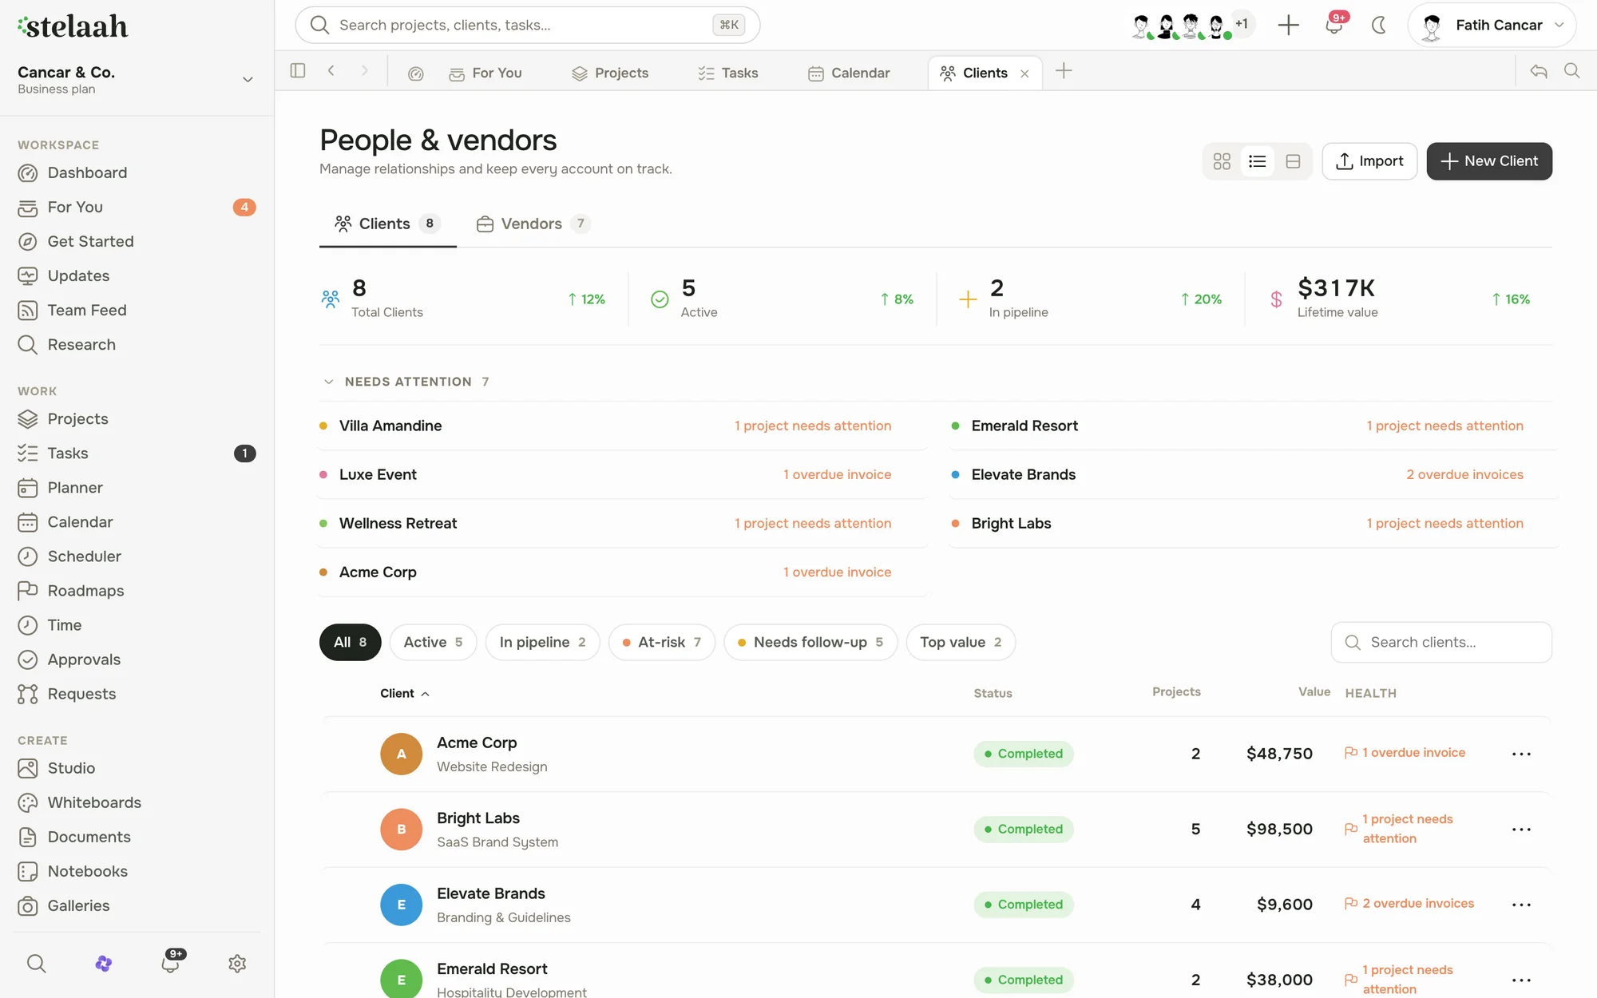Open the settings gear in sidebar
The height and width of the screenshot is (998, 1597).
tap(237, 964)
